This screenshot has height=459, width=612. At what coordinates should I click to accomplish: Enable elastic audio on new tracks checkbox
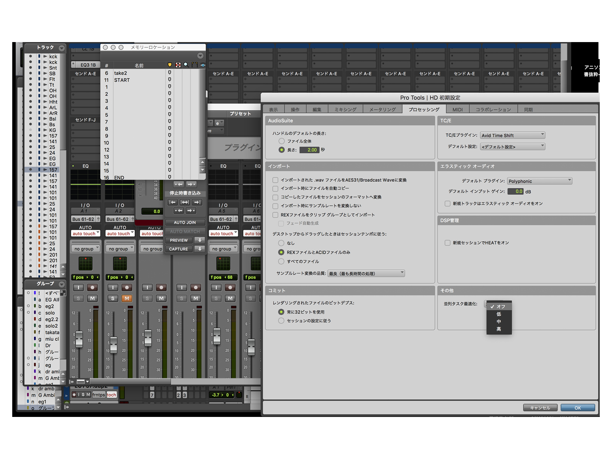coord(448,203)
